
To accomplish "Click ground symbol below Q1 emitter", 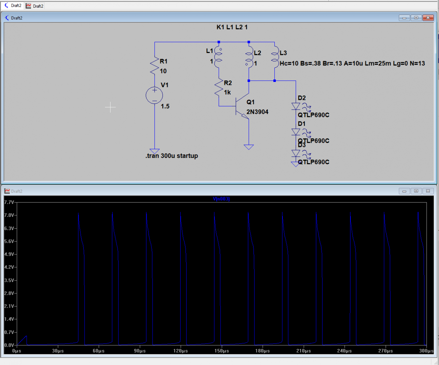I will tap(249, 147).
